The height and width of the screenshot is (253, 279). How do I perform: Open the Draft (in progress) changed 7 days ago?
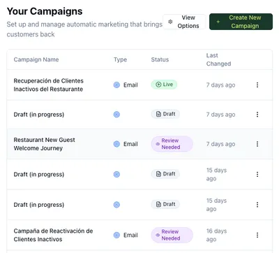pos(39,115)
